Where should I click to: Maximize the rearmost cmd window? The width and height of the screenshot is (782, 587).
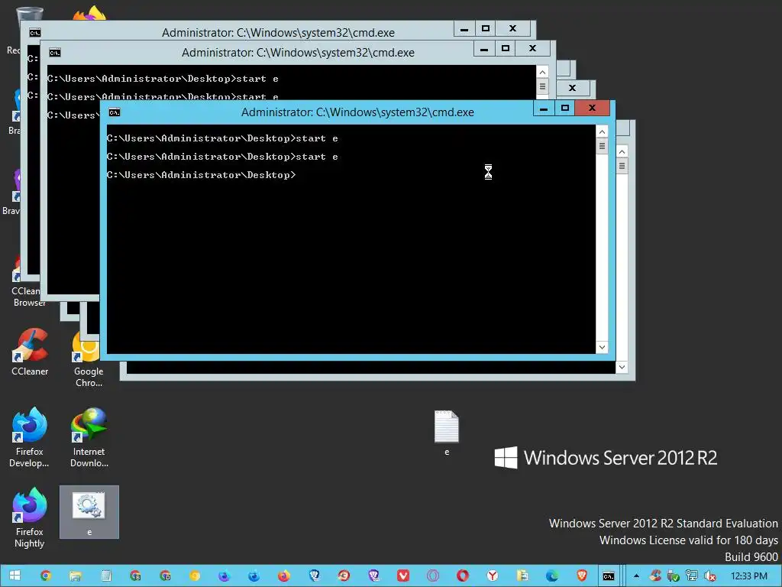click(x=485, y=29)
